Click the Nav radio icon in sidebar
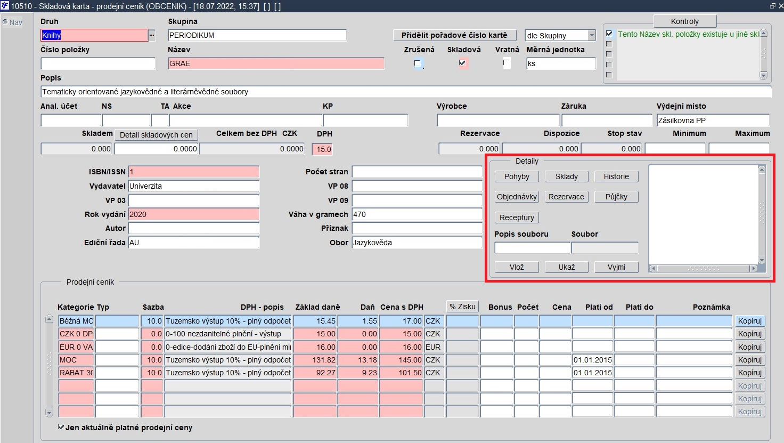 [5, 22]
